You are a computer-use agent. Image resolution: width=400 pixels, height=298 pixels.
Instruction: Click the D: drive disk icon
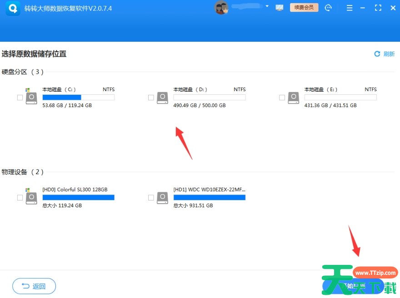(163, 98)
